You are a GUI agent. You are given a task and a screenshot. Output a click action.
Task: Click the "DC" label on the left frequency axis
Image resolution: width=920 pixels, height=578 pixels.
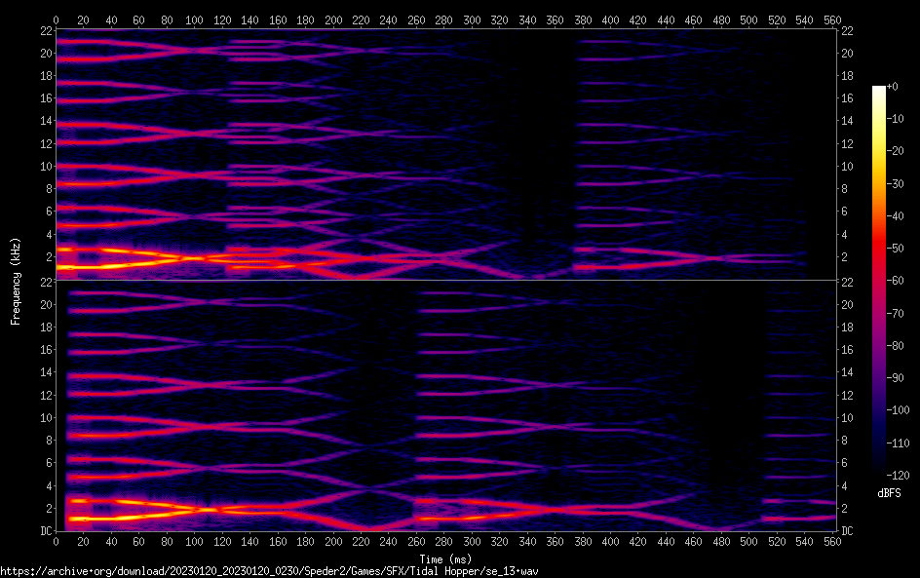coord(44,531)
